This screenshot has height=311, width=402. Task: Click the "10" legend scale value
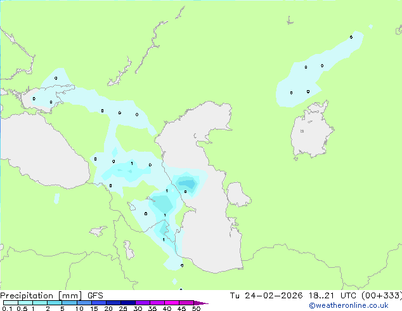79,308
